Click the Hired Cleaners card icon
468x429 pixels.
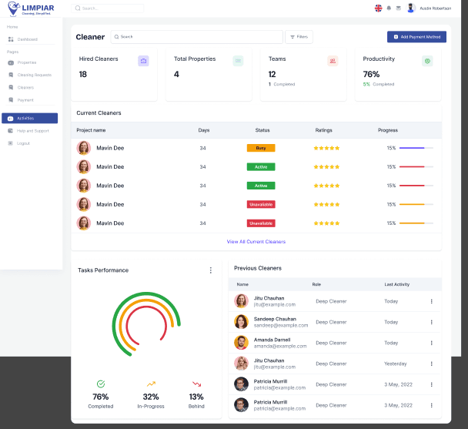pos(143,61)
